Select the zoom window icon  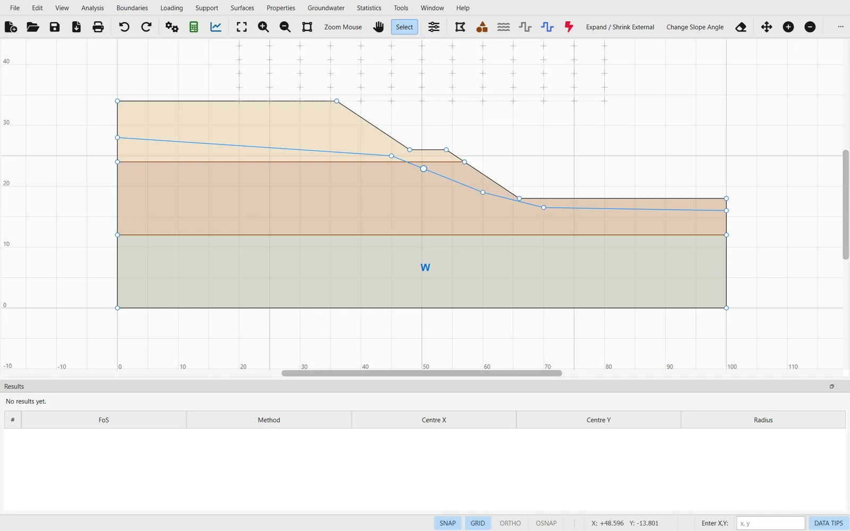coord(307,27)
